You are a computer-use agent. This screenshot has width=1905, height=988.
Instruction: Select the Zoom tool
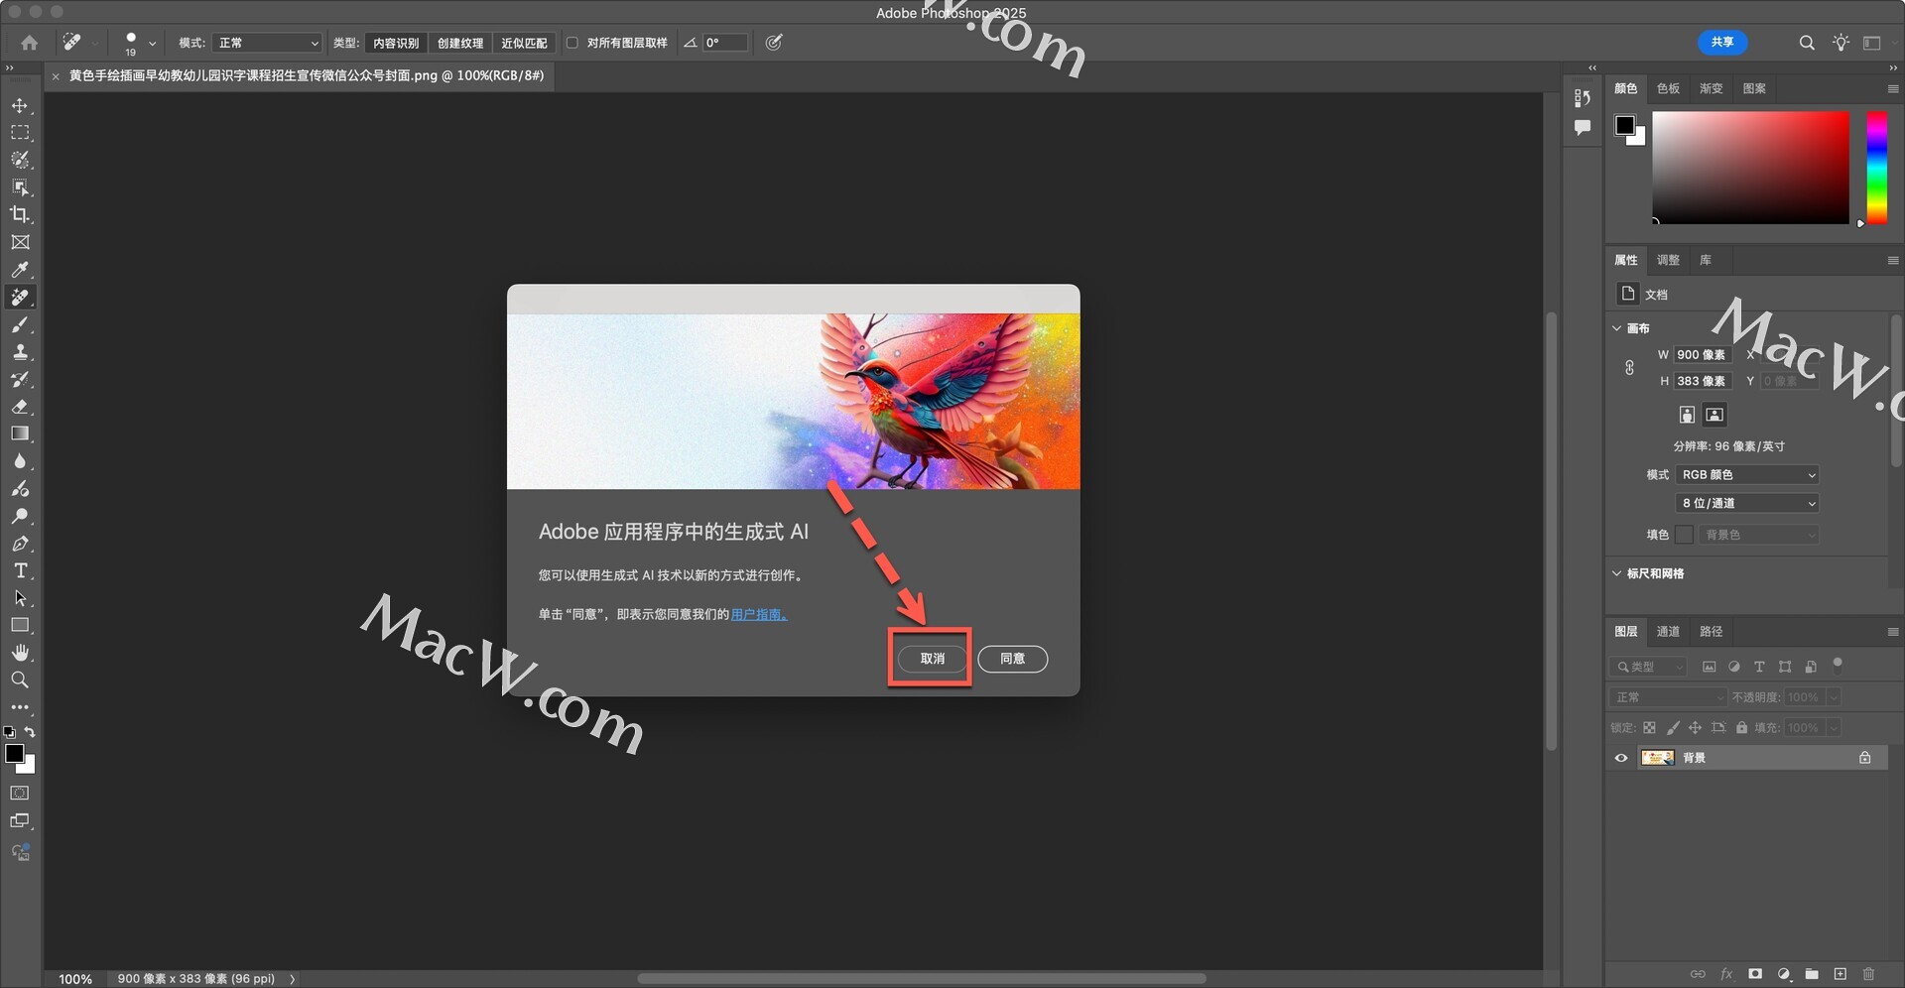(20, 680)
